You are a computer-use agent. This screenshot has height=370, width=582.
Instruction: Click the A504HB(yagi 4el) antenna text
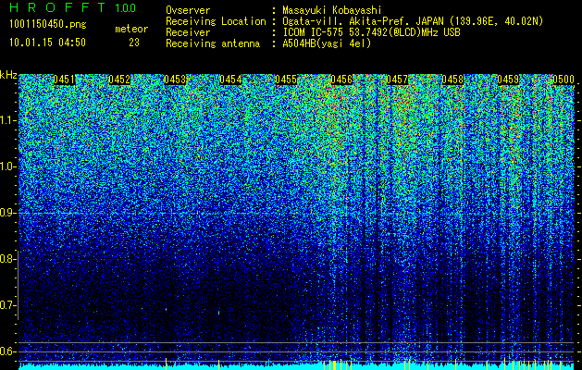(327, 43)
